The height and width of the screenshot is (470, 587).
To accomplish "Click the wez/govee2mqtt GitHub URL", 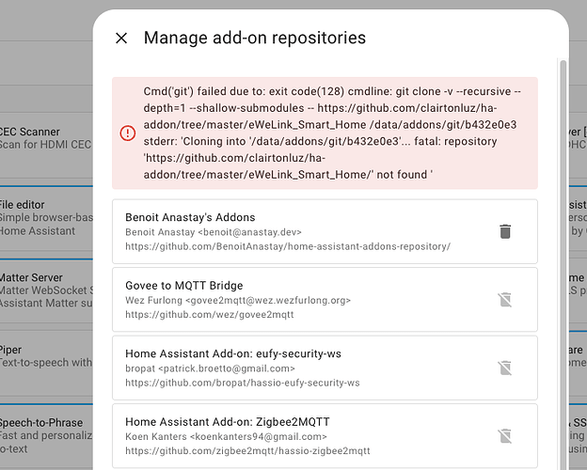I will click(210, 315).
